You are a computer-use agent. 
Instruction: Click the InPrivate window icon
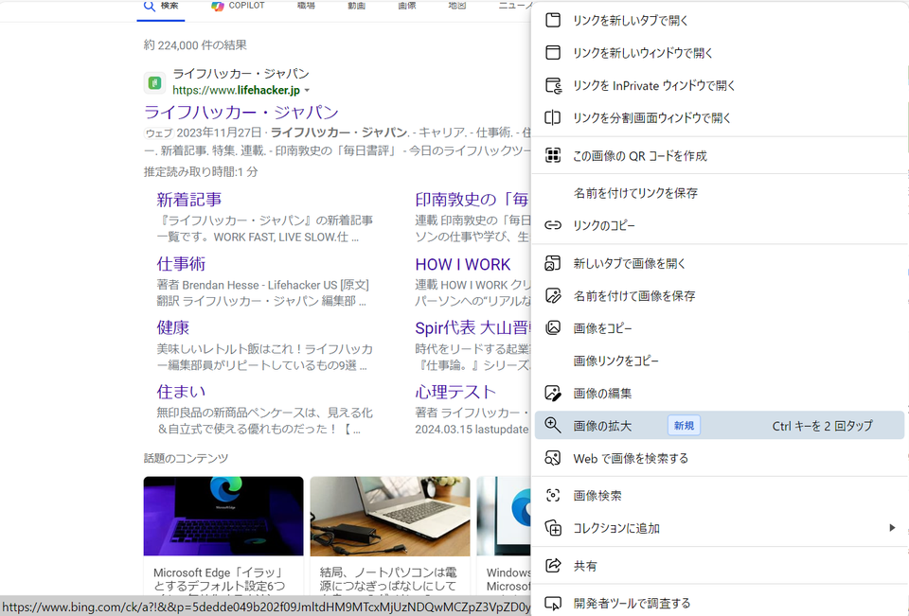click(x=554, y=85)
